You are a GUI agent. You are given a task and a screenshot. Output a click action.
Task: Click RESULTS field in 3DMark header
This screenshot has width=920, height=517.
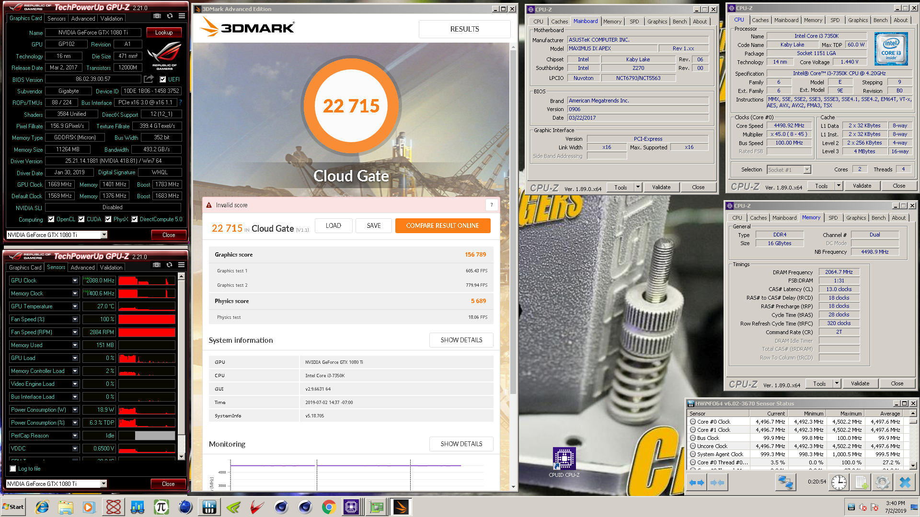[464, 29]
